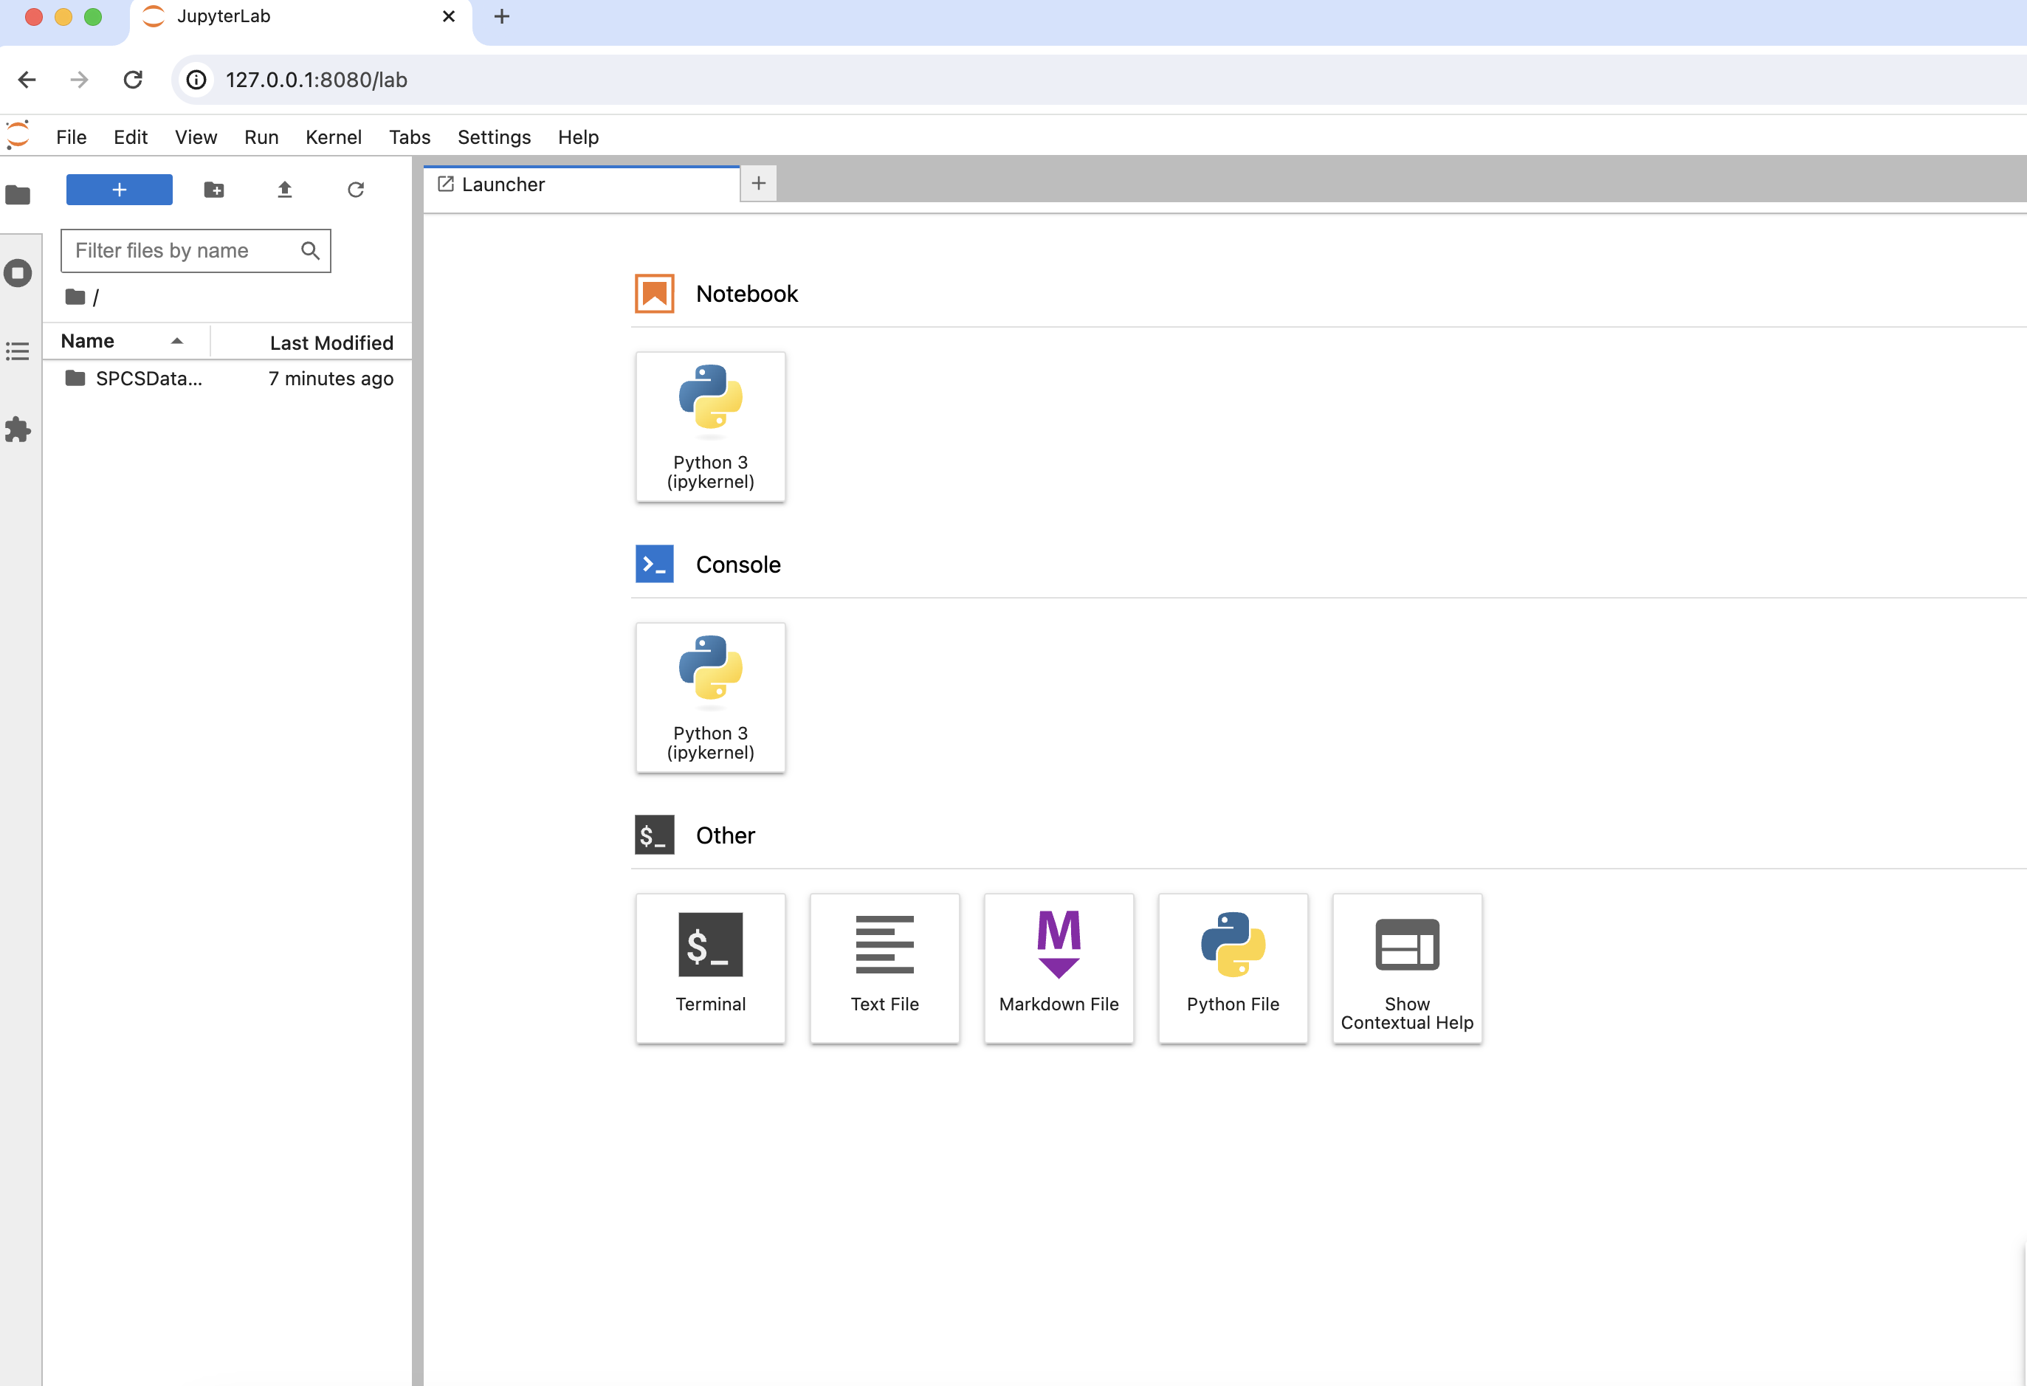Viewport: 2027px width, 1386px height.
Task: Click the magnifier icon in filter box
Action: [309, 250]
